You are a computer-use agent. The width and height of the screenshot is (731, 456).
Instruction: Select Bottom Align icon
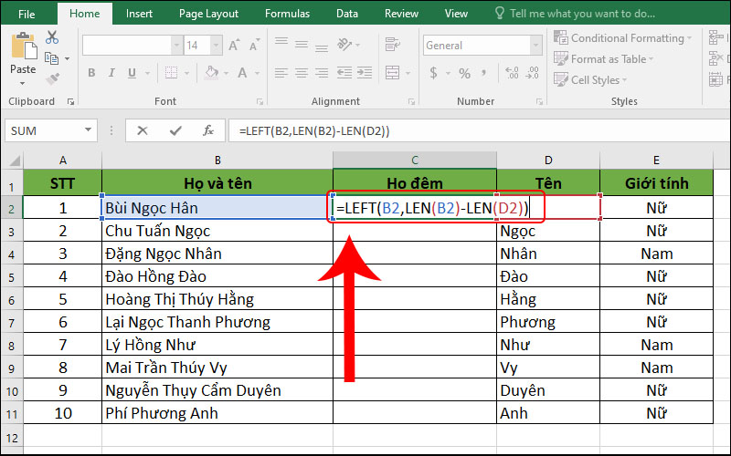tap(322, 47)
